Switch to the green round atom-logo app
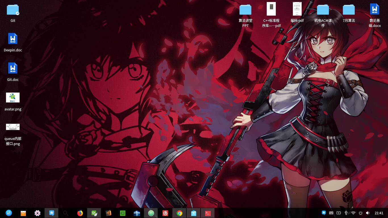 coord(151,213)
